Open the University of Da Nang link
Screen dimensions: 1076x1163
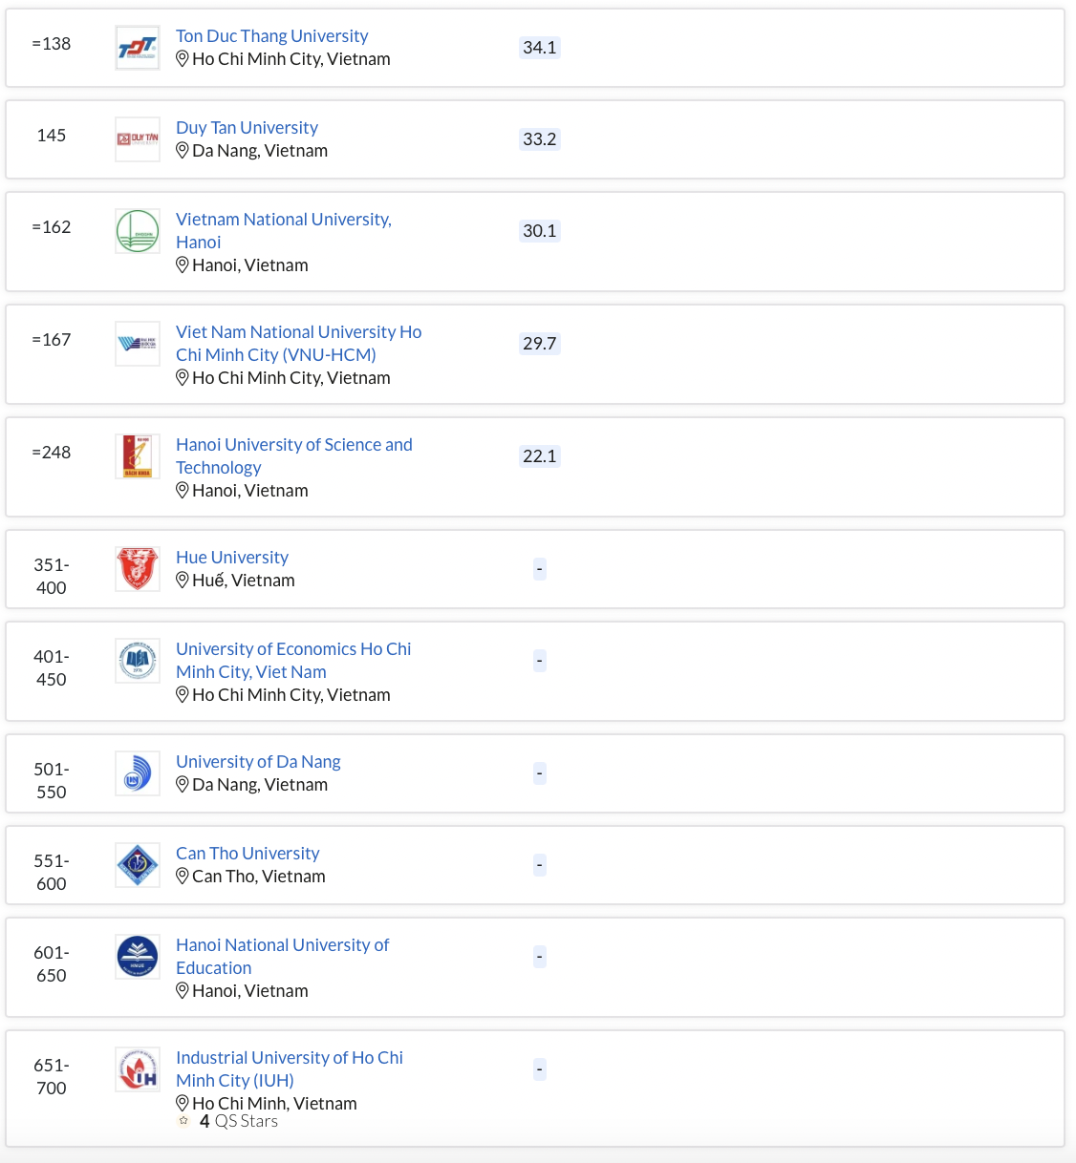coord(258,762)
